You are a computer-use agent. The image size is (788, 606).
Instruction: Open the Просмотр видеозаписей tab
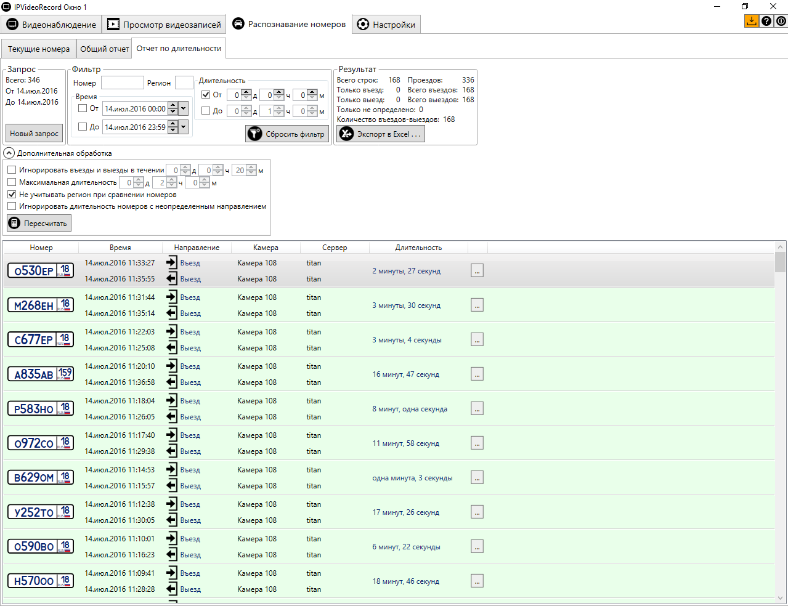(165, 25)
